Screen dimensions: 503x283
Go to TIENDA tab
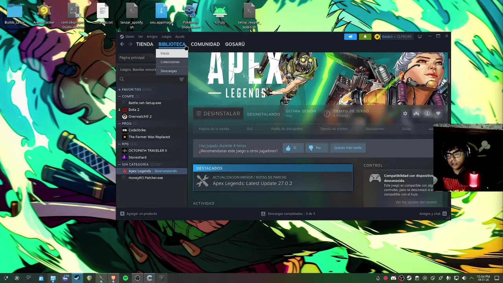coord(145,44)
